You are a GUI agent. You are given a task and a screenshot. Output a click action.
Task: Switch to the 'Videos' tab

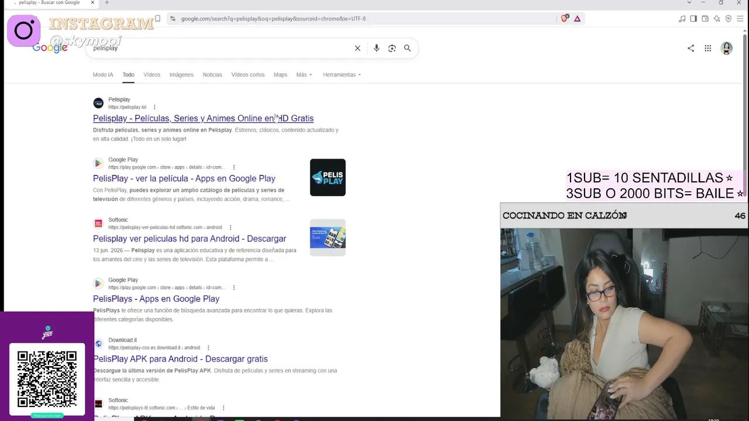(152, 75)
